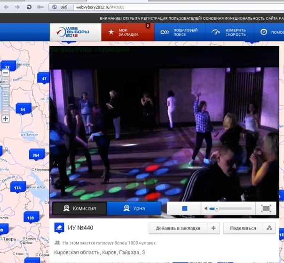Click the Измерить скорость speedometer icon
This screenshot has height=263, width=284.
tap(216, 33)
